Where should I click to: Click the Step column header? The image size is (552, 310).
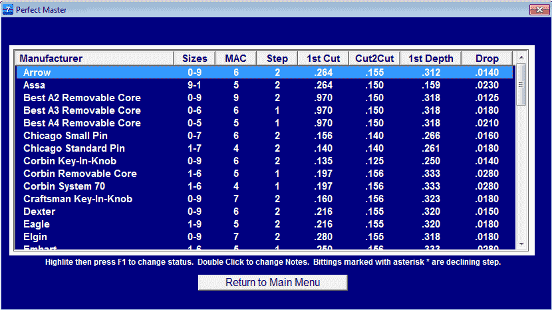pos(277,59)
